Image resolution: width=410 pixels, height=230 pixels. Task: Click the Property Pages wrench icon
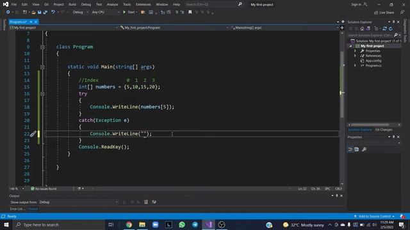(364, 149)
